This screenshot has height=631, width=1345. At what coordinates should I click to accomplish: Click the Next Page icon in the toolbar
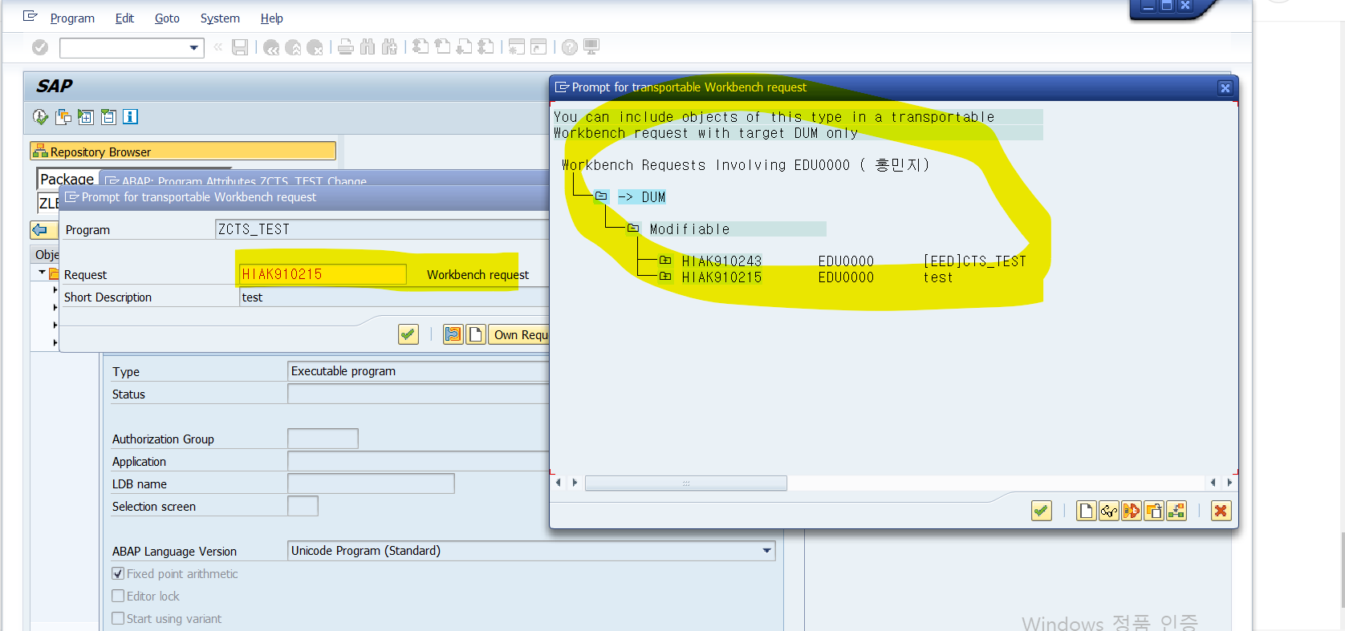pyautogui.click(x=464, y=47)
